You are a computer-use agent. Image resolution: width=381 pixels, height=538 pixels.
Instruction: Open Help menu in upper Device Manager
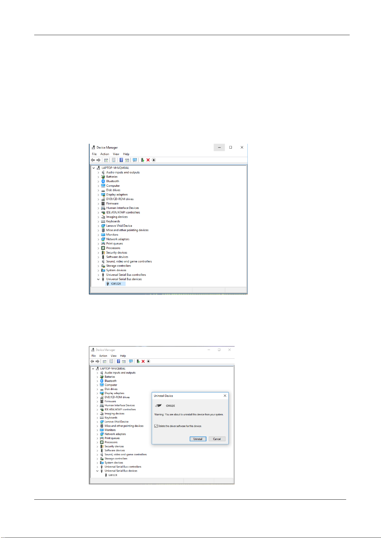pyautogui.click(x=126, y=154)
